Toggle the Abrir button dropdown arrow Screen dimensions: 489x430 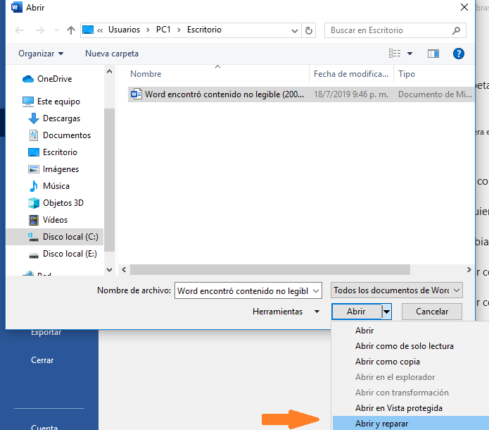(386, 312)
